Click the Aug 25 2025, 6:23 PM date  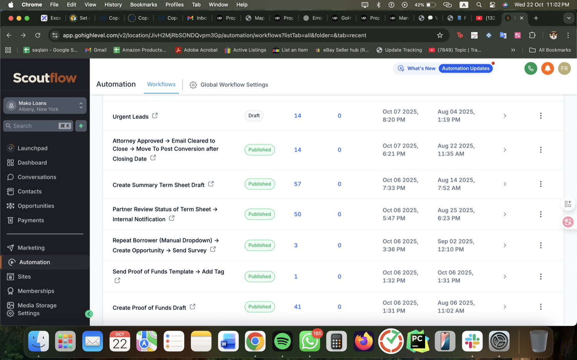pyautogui.click(x=456, y=214)
